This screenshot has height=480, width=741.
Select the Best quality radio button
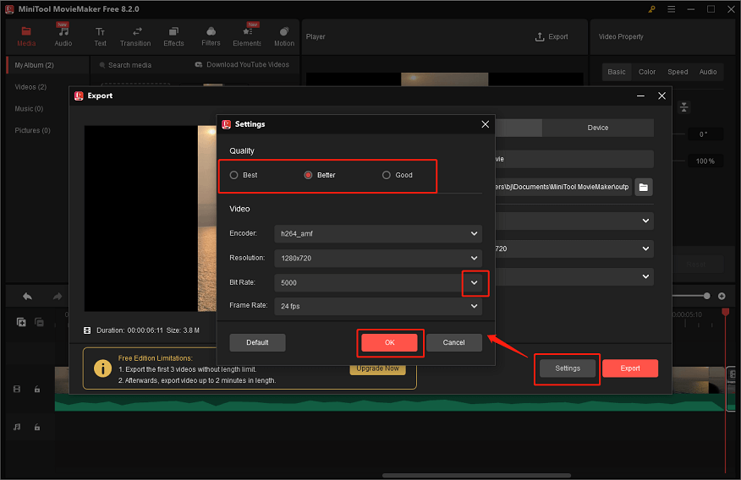(x=234, y=175)
